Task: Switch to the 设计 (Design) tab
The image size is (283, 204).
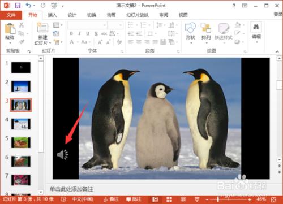Action: (x=72, y=15)
